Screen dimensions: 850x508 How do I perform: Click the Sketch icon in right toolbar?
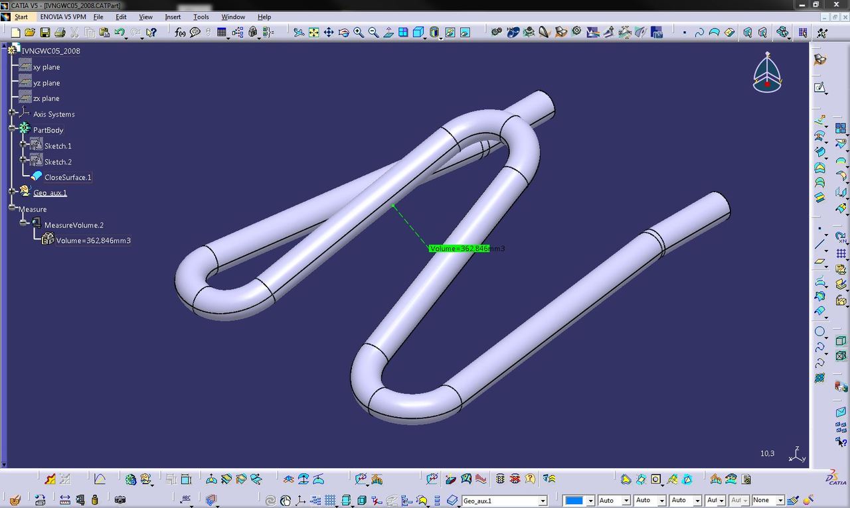[820, 88]
